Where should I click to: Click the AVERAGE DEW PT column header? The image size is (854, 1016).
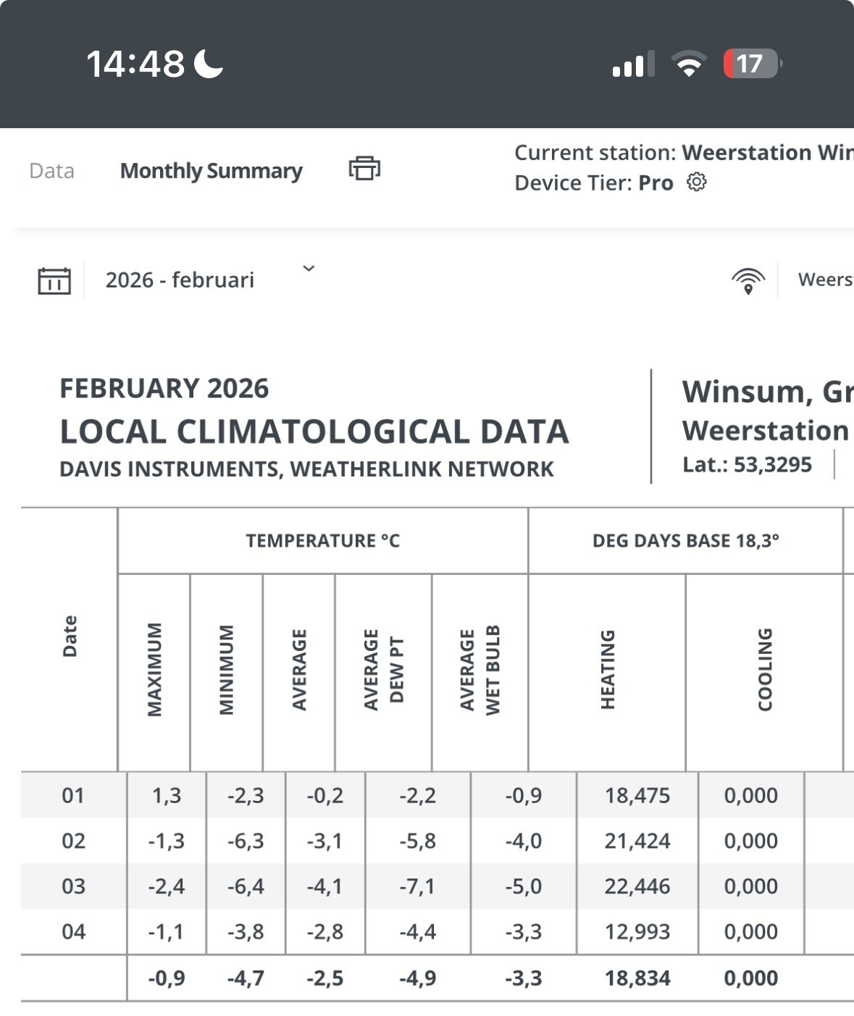tap(383, 670)
